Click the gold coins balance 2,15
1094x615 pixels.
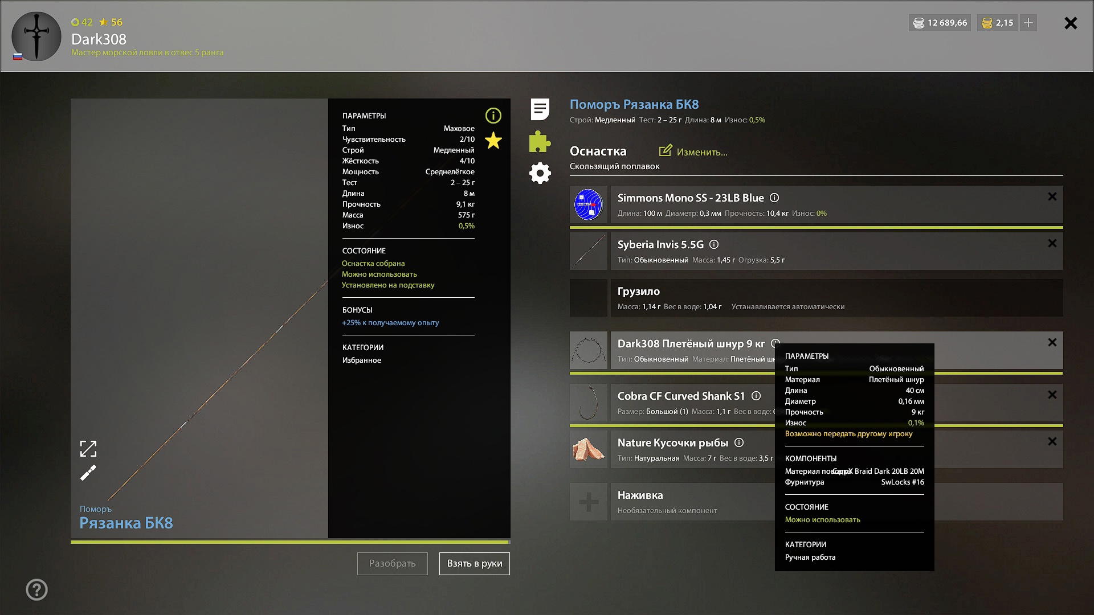(x=997, y=23)
